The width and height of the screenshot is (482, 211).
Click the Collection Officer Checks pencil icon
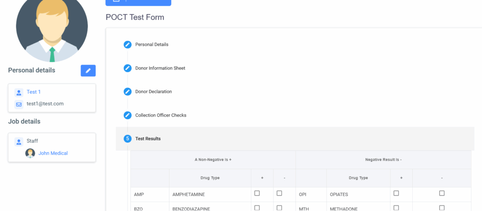128,115
